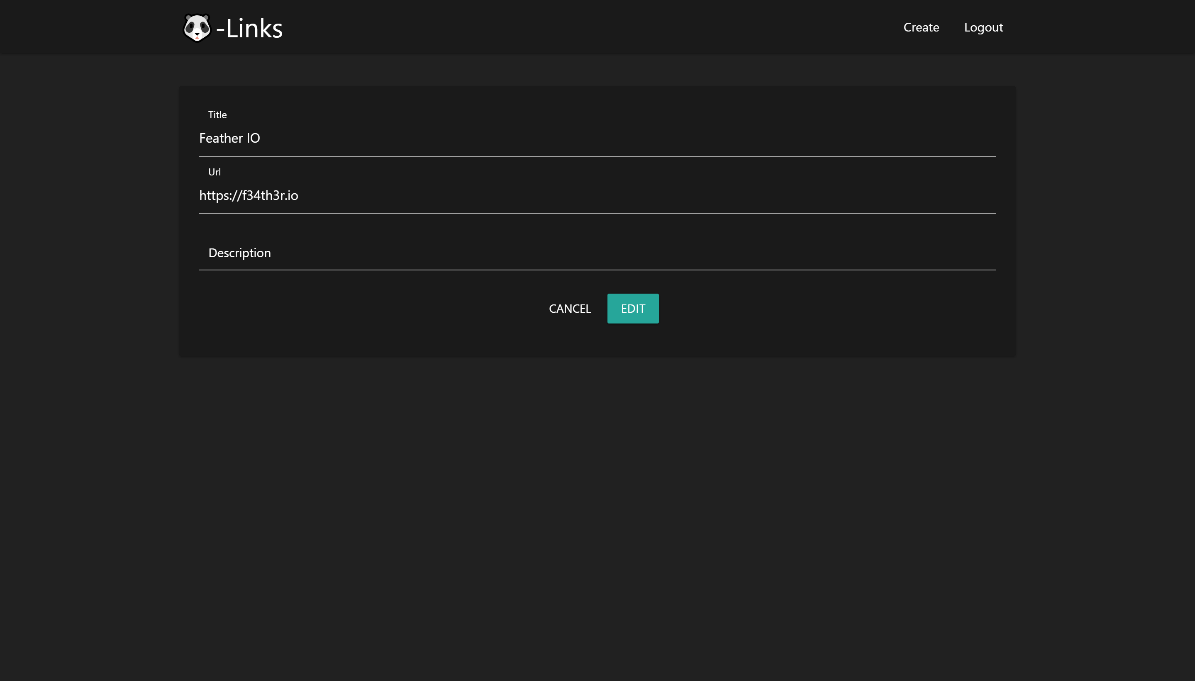
Task: Click the Description placeholder label
Action: (239, 253)
